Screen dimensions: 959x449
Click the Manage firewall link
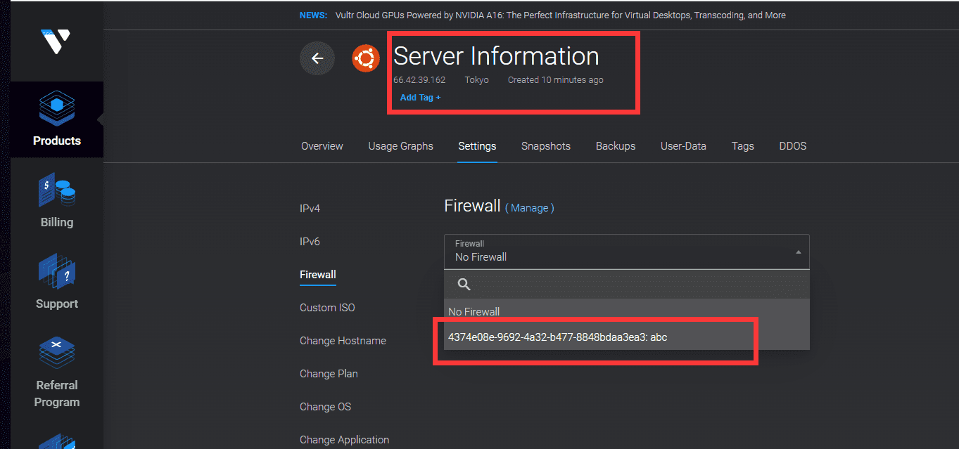point(530,208)
